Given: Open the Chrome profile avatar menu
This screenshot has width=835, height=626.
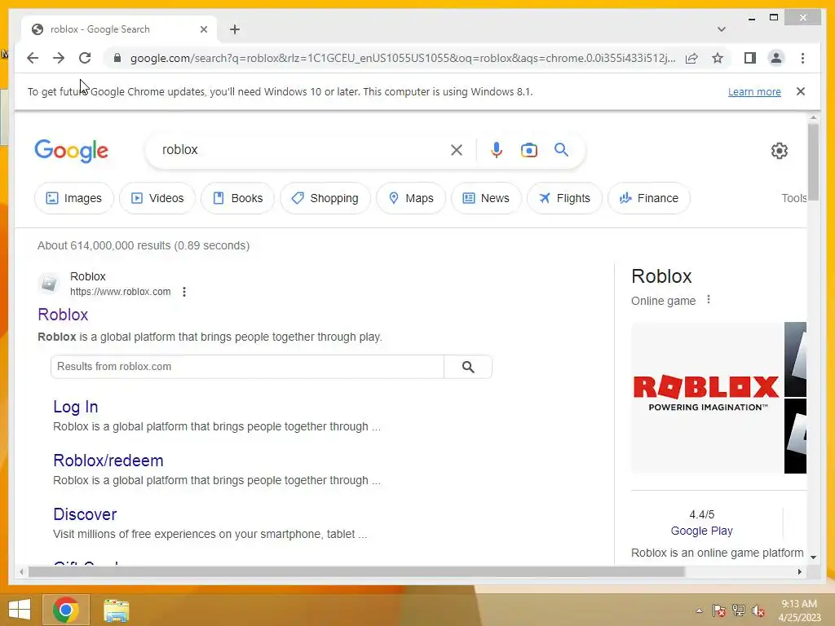Looking at the screenshot, I should [x=776, y=58].
